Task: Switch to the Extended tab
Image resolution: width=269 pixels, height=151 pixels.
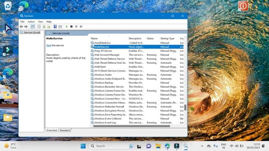Action: pyautogui.click(x=52, y=130)
